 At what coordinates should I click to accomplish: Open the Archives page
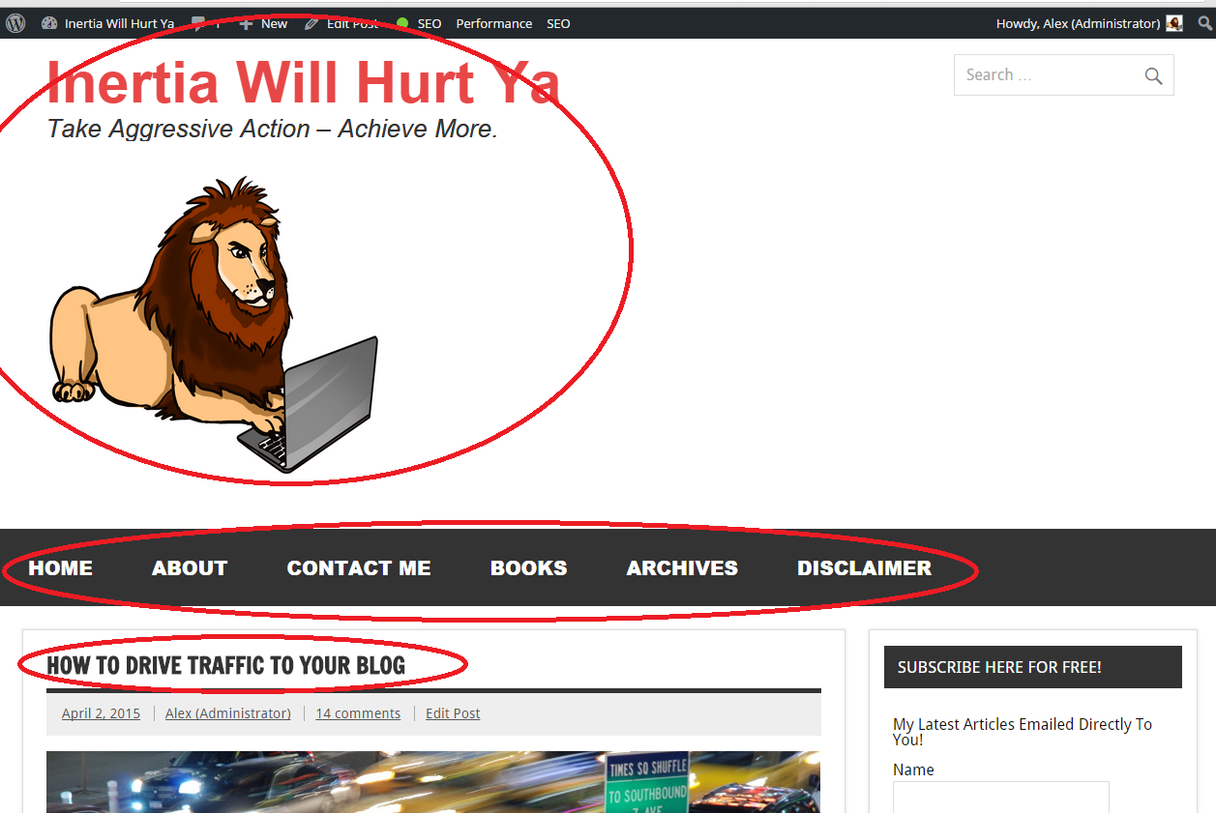pyautogui.click(x=682, y=568)
